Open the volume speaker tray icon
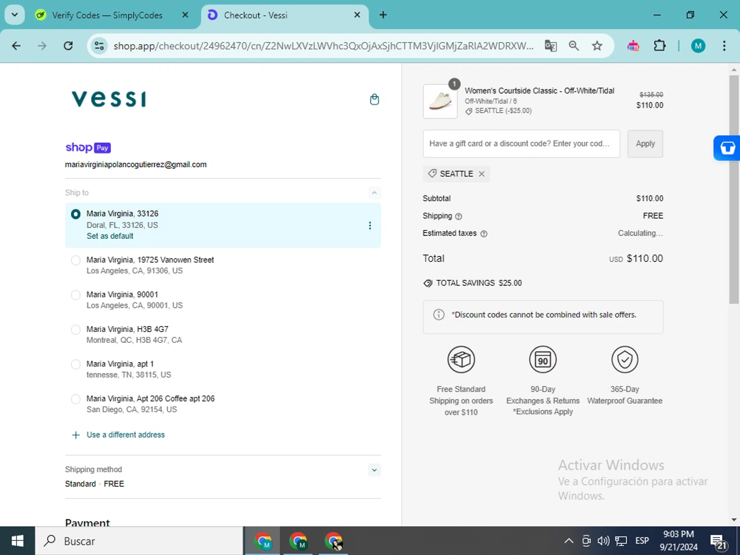The width and height of the screenshot is (740, 555). point(603,541)
